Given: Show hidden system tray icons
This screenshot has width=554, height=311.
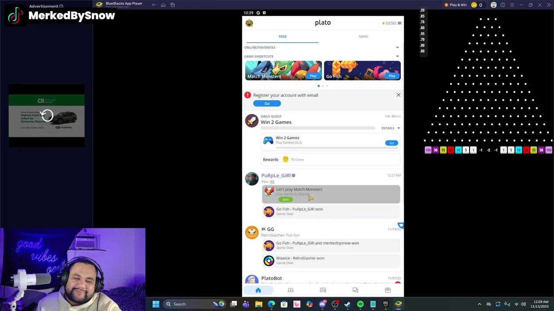Looking at the screenshot, I should point(479,304).
